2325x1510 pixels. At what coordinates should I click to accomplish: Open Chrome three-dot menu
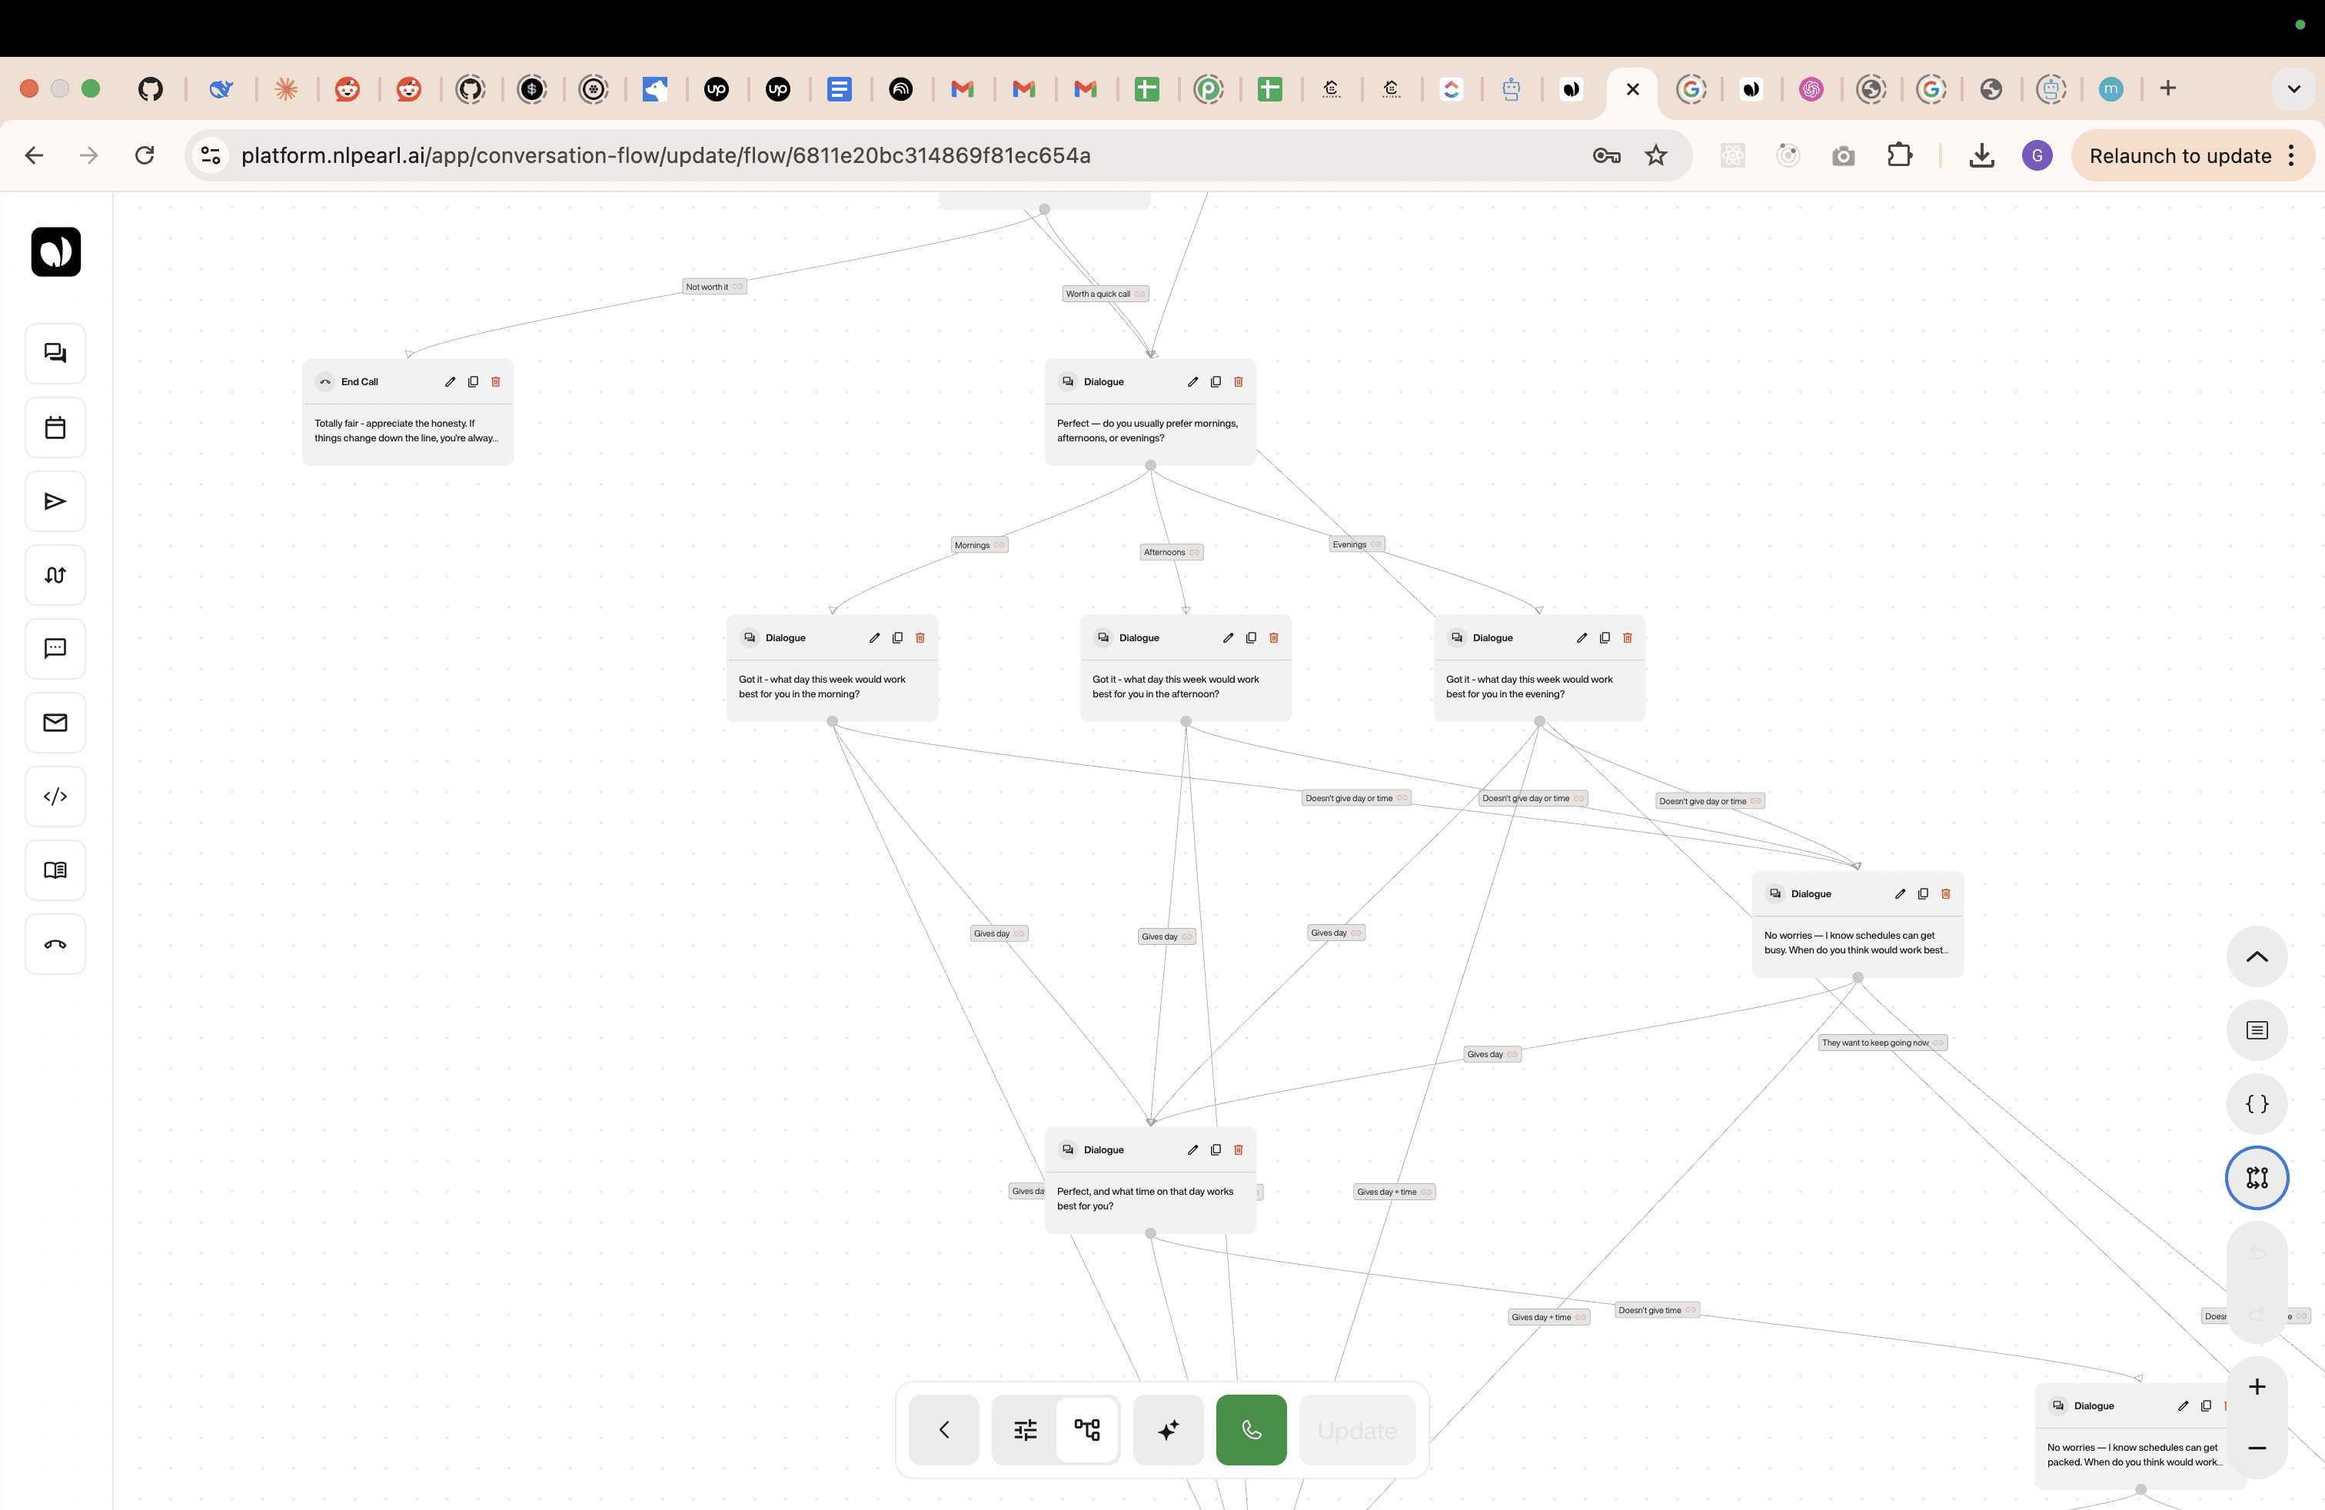click(2291, 156)
